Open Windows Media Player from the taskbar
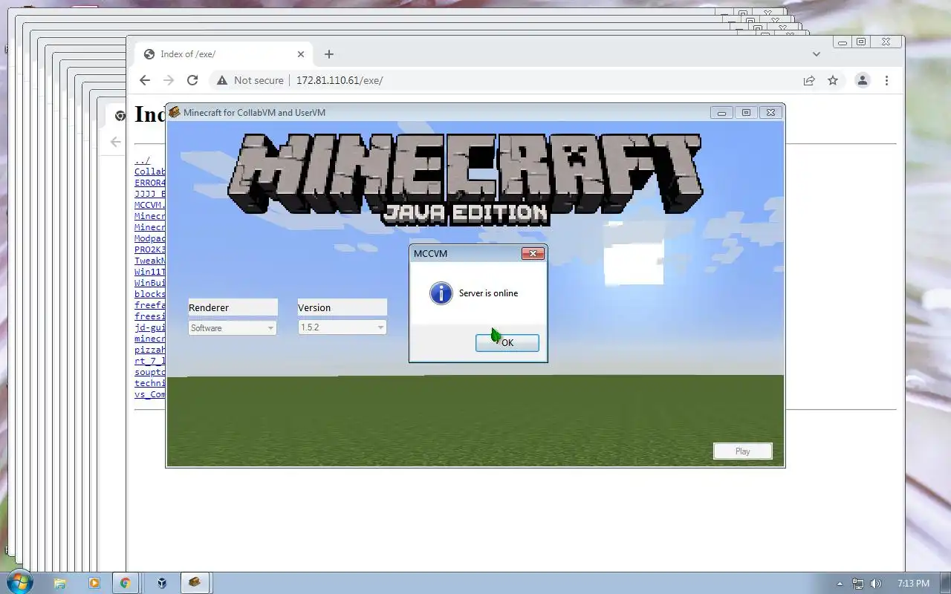Viewport: 951px width, 594px height. 94,583
